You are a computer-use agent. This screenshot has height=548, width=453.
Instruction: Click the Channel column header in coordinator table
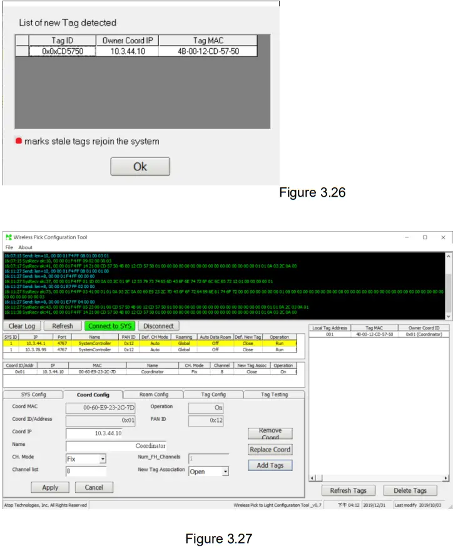221,365
